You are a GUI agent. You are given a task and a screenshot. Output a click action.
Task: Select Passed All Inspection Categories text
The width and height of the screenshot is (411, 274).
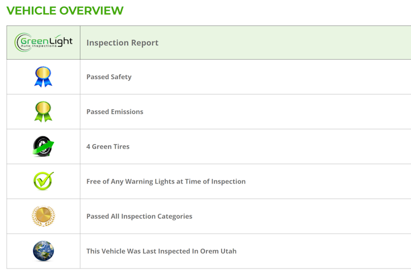(139, 216)
